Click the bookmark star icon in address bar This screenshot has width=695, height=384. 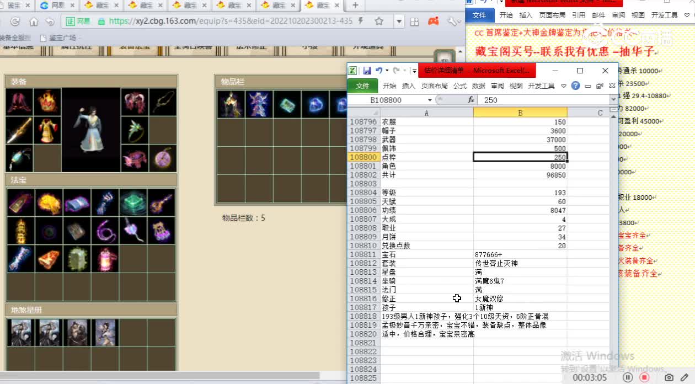click(379, 22)
